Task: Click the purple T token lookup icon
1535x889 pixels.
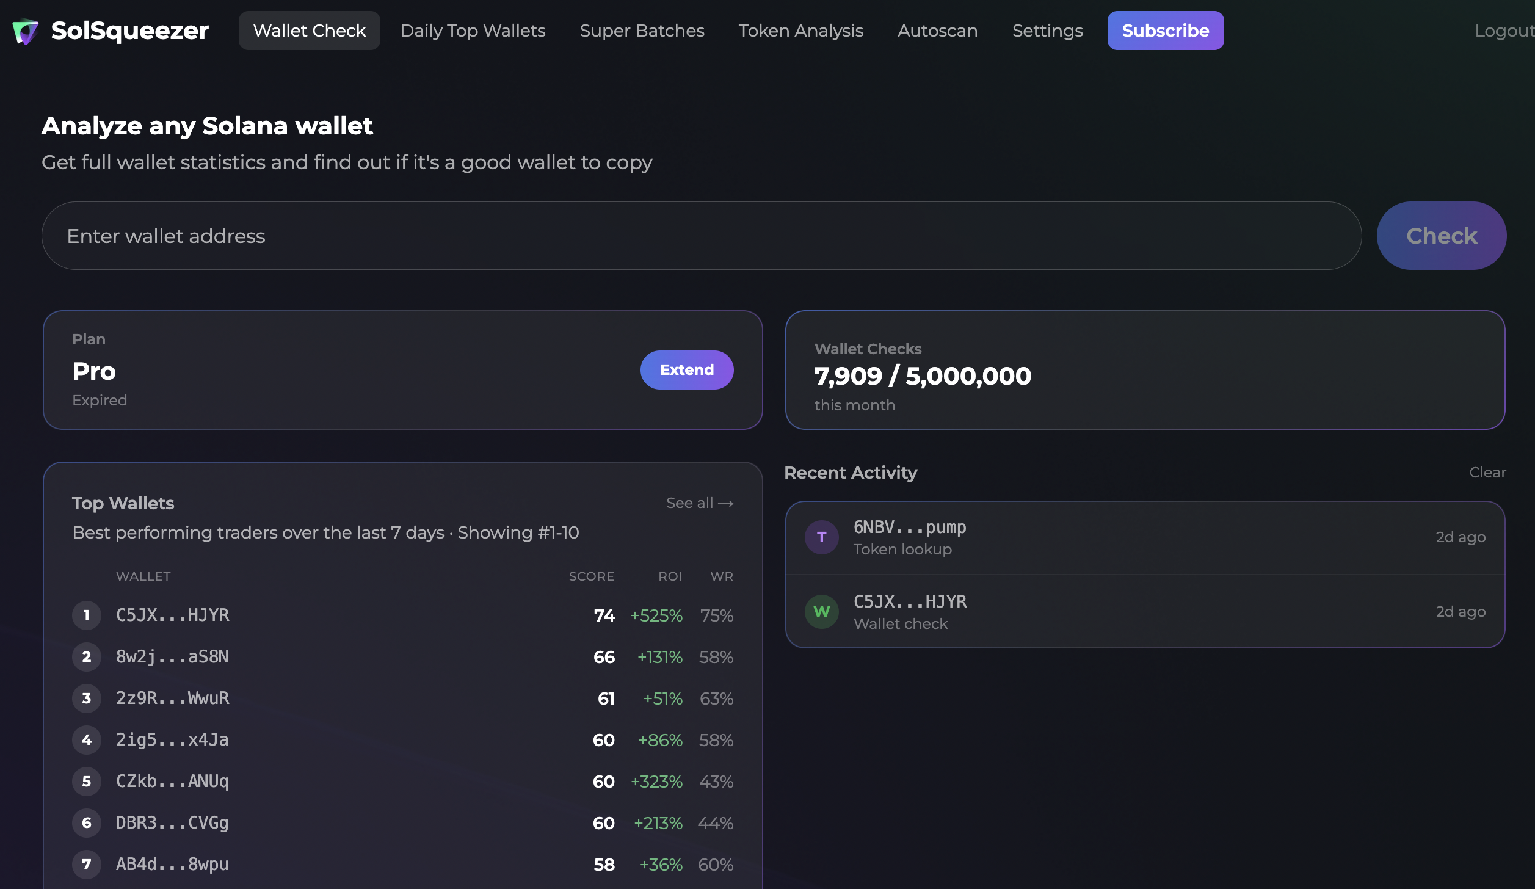Action: point(821,537)
